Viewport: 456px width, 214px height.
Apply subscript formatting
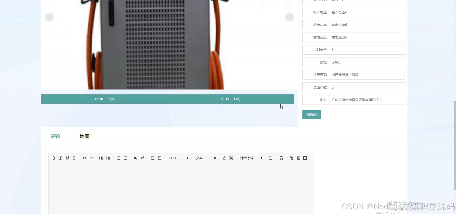pos(136,158)
